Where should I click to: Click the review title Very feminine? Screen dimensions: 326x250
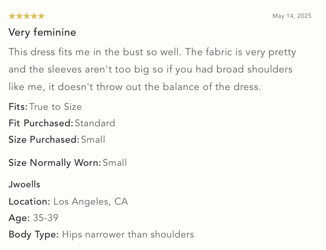click(42, 32)
